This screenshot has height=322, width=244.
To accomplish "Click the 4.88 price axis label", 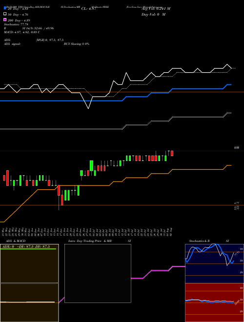I will [237, 147].
